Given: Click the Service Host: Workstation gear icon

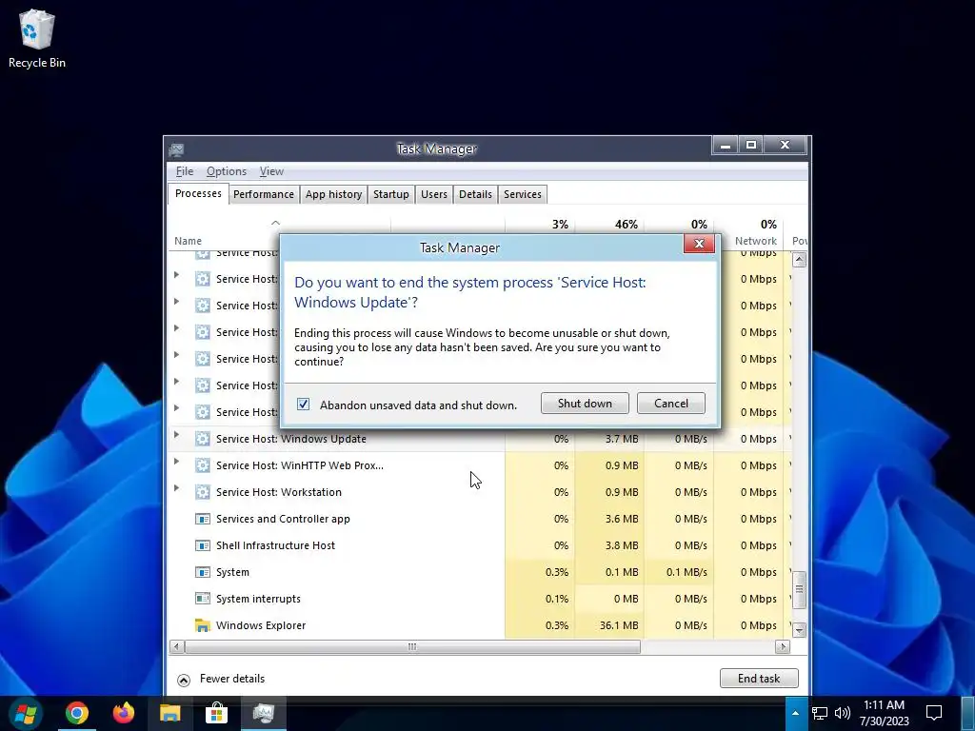Looking at the screenshot, I should click(203, 492).
